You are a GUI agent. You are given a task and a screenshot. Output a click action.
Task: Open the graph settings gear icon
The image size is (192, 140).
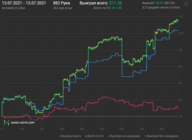pos(186,4)
